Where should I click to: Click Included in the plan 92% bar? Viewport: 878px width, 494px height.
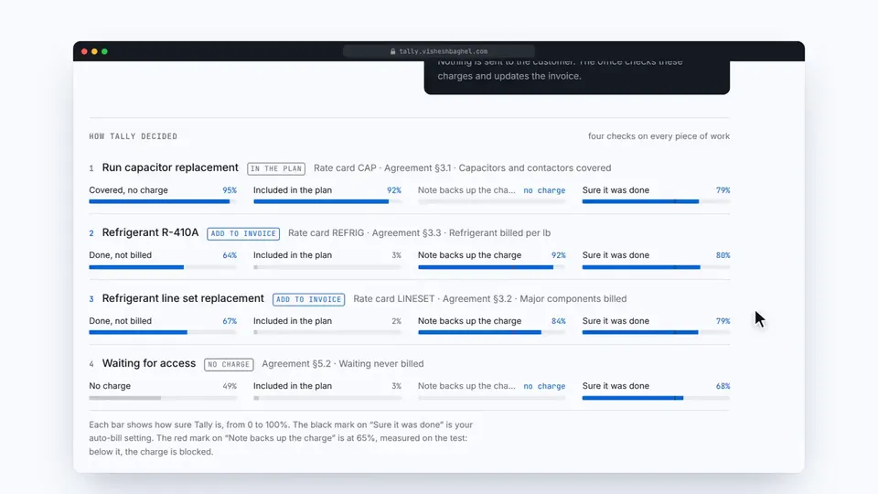pyautogui.click(x=327, y=201)
